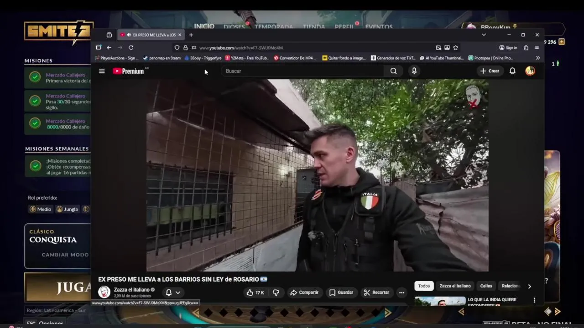Open the tab overview icon left of tab

pos(109,35)
